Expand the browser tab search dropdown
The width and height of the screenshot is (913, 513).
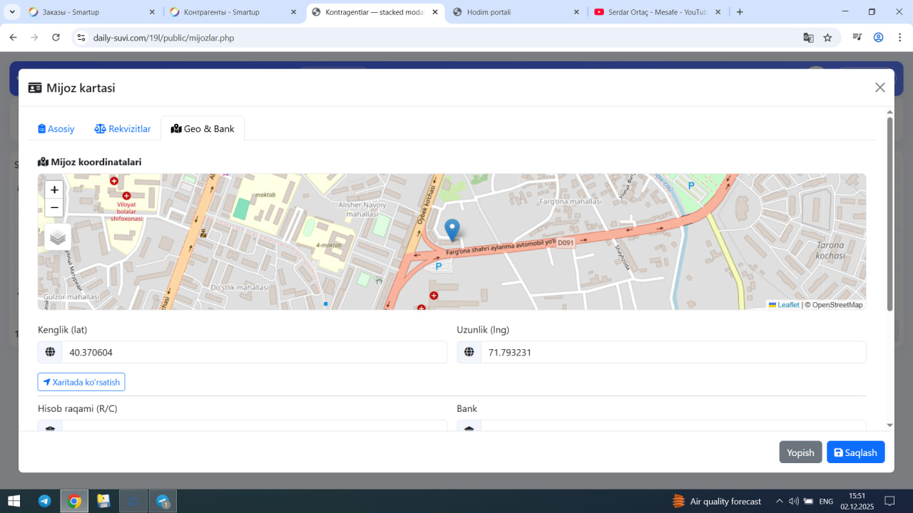click(x=12, y=12)
